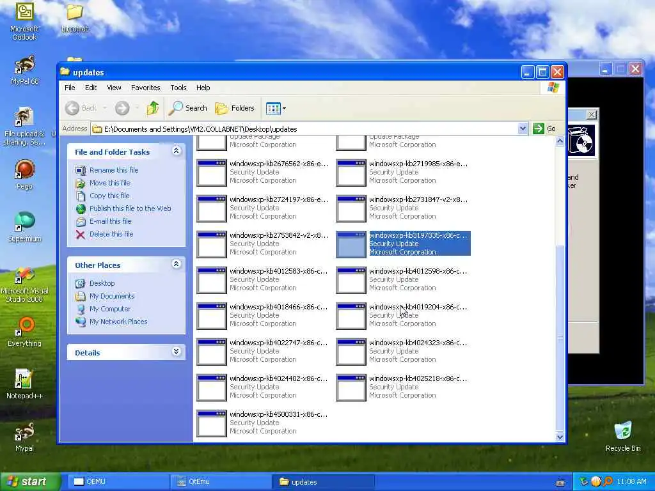Go to My Network Places
Viewport: 655px width, 491px height.
coord(118,322)
